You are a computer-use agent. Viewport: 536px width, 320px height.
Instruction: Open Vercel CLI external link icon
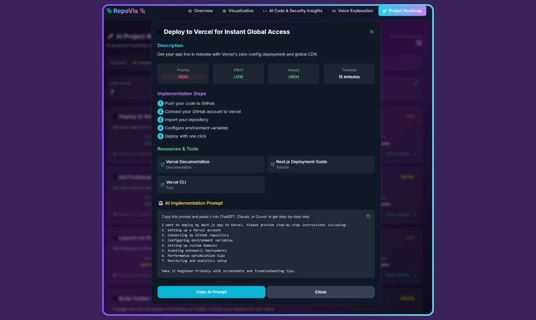162,185
